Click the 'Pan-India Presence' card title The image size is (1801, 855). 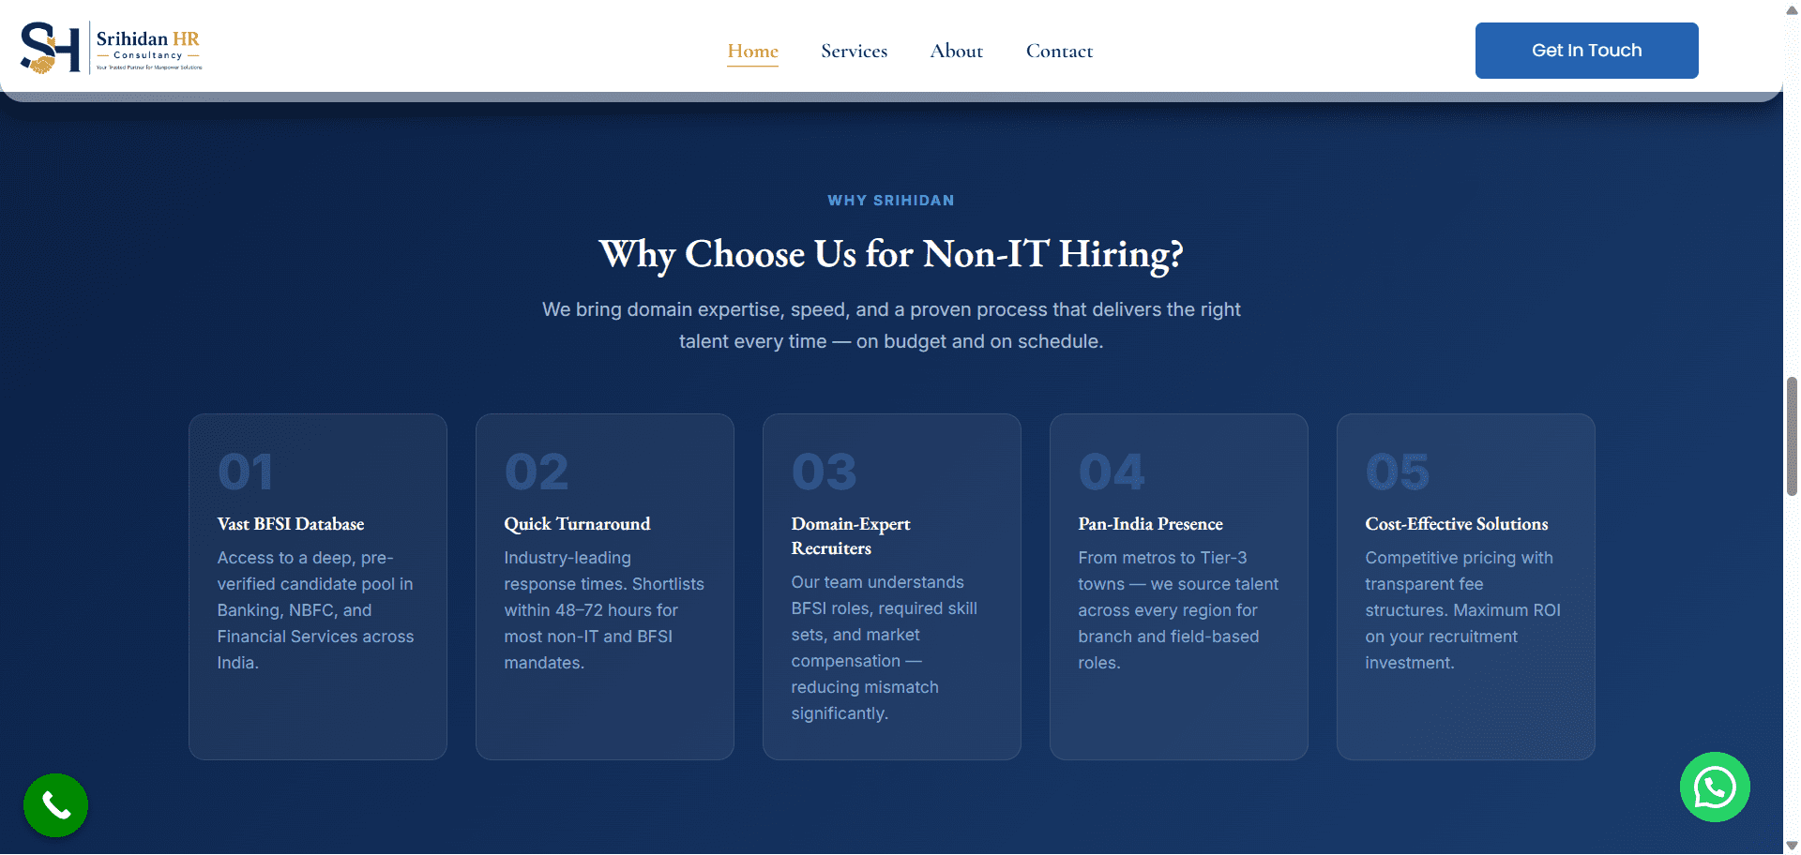pos(1150,524)
